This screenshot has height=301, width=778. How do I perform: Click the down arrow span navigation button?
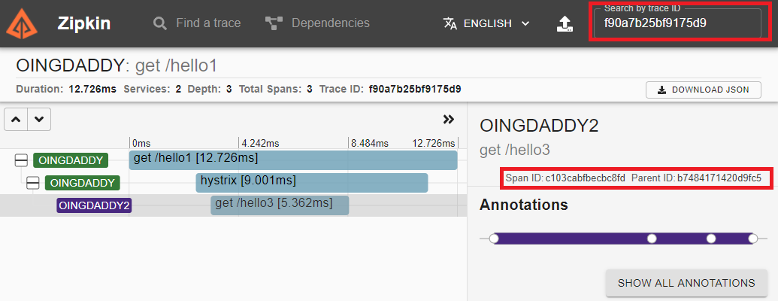click(x=39, y=119)
